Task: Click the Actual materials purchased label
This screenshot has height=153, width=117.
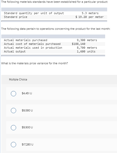Action: coord(25,40)
